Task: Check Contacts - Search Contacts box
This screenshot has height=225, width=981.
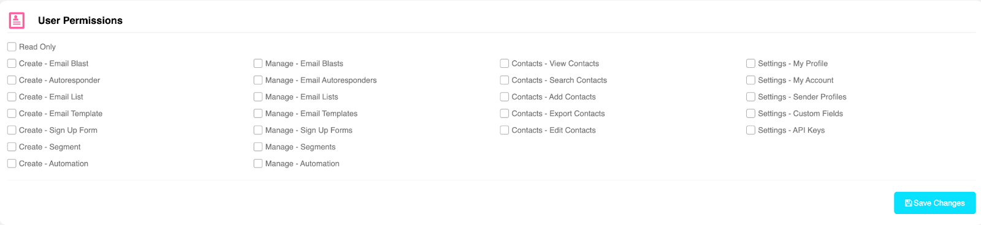Action: (505, 80)
